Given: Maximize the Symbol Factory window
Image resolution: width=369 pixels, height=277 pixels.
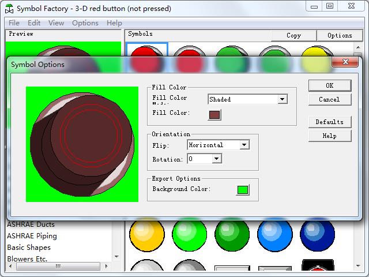Looking at the screenshot, I should [x=330, y=6].
